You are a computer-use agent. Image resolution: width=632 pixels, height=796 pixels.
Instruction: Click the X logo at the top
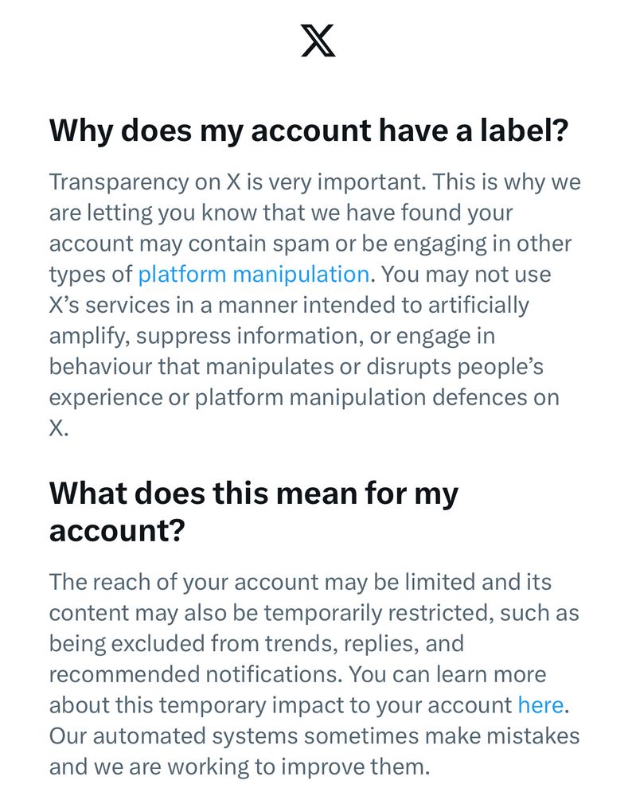point(318,41)
